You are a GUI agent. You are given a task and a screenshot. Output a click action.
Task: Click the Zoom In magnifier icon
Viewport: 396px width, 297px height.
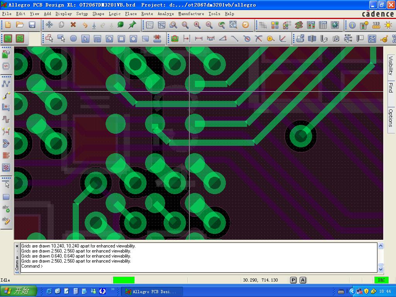point(197,25)
